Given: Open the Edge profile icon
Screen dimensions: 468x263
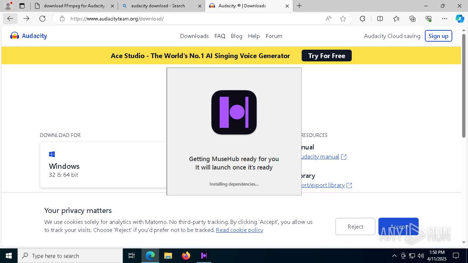Looking at the screenshot, I should (x=8, y=6).
